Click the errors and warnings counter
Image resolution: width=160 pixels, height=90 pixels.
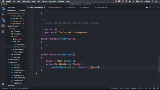point(13,88)
